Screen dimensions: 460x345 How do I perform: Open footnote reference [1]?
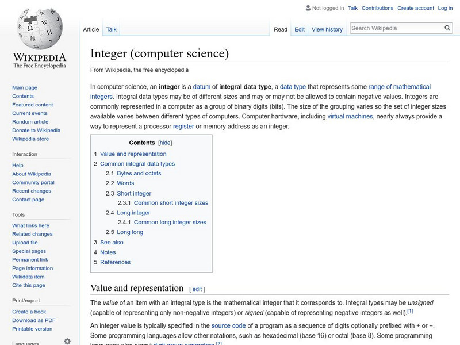coord(410,311)
